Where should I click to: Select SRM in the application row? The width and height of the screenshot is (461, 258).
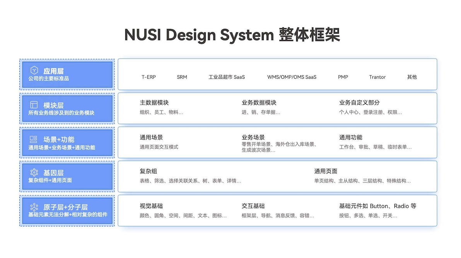(182, 77)
